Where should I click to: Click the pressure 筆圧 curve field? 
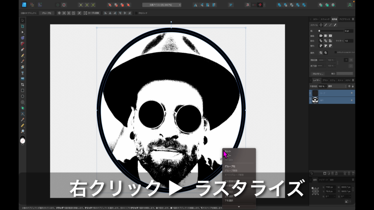click(x=345, y=74)
